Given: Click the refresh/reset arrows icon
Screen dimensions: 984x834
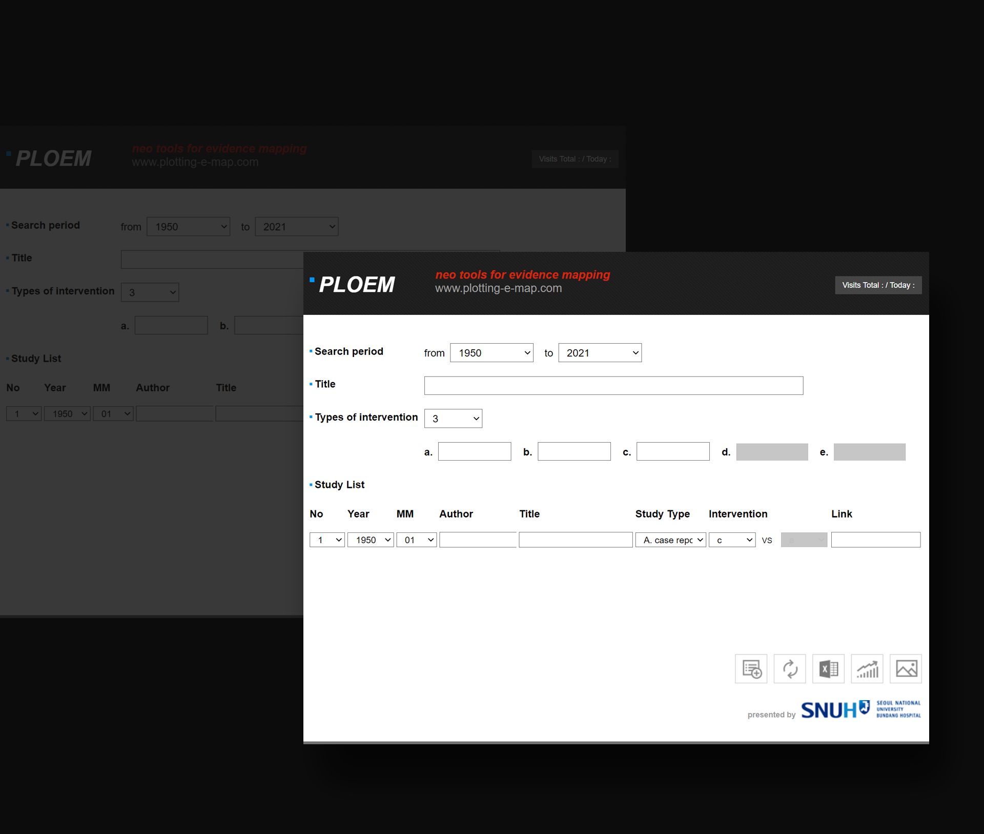Looking at the screenshot, I should point(790,668).
